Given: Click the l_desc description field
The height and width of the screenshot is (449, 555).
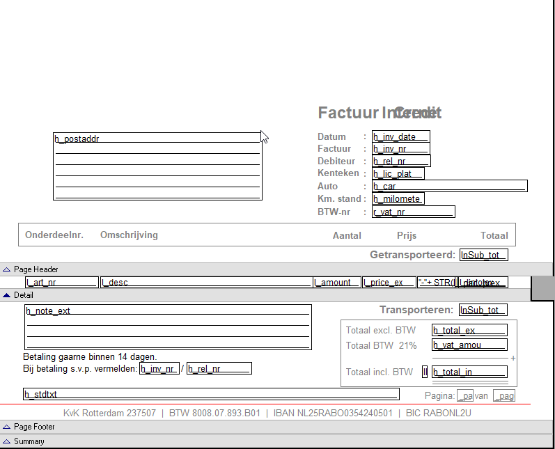Looking at the screenshot, I should [206, 282].
